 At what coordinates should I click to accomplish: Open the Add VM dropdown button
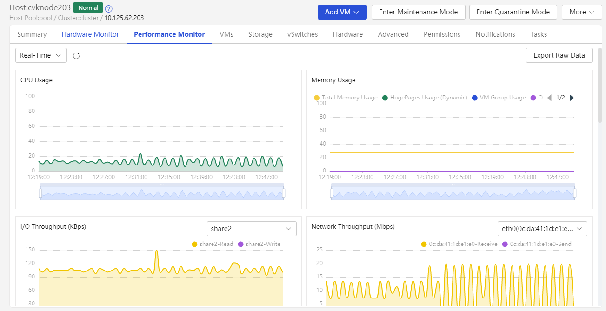(x=342, y=12)
